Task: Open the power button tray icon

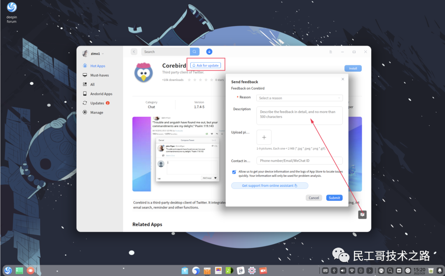Action: 408,271
